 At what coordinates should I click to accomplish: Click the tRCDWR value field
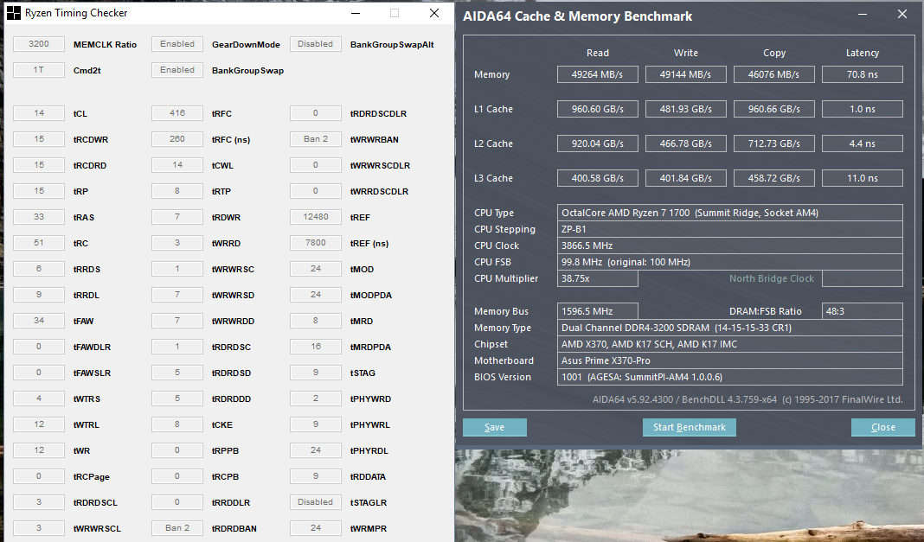pyautogui.click(x=39, y=139)
